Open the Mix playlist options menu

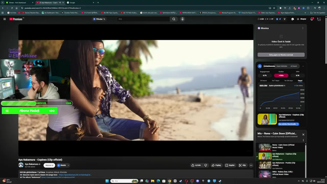point(303,140)
